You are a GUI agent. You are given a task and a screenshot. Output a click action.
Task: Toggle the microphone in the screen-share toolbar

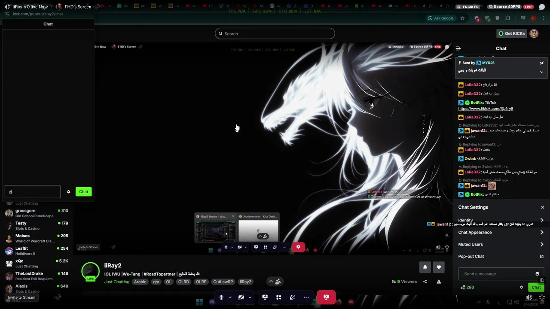point(221,297)
